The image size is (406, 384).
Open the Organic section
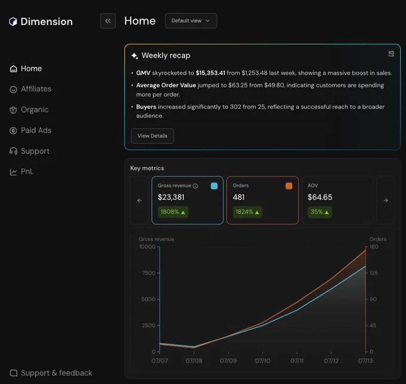tap(29, 109)
